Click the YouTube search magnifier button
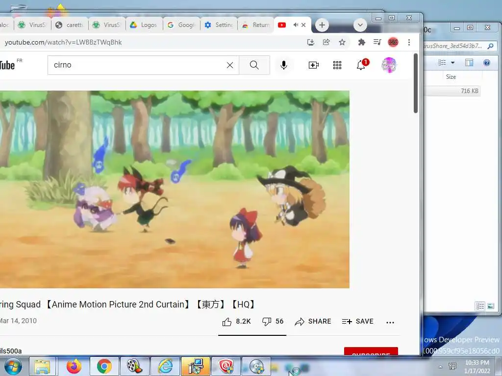502x376 pixels. [x=254, y=65]
